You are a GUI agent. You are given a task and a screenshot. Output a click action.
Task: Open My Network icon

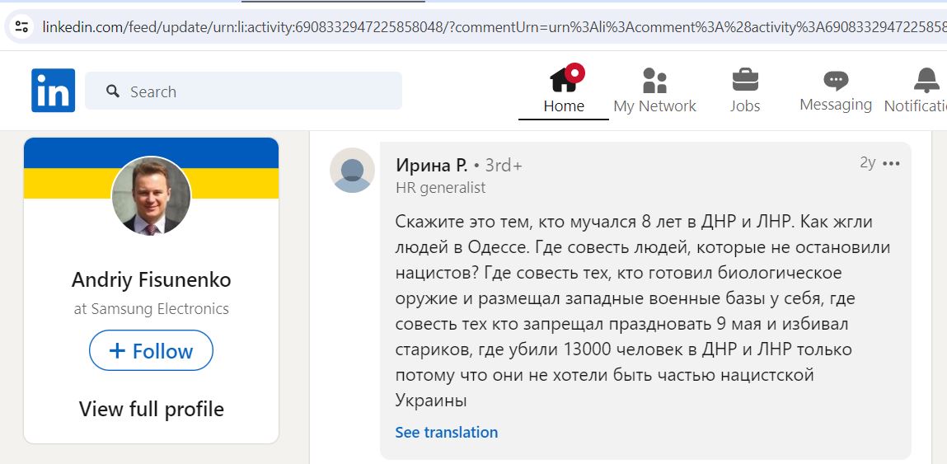(x=654, y=80)
